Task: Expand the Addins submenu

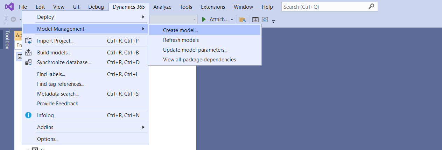Action: [85, 127]
